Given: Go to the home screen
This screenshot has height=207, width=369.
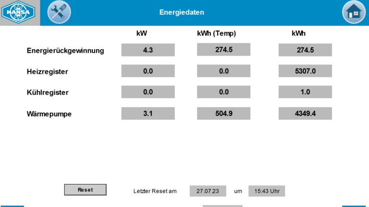Looking at the screenshot, I should pos(354,12).
